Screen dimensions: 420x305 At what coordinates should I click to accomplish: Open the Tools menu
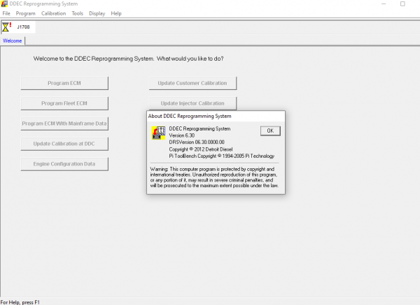pos(78,13)
